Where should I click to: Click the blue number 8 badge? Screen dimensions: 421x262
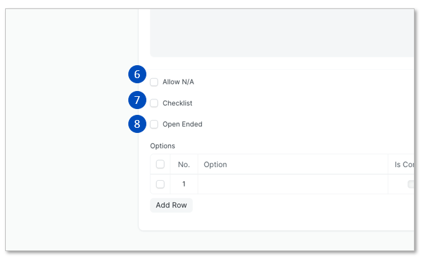click(x=137, y=123)
